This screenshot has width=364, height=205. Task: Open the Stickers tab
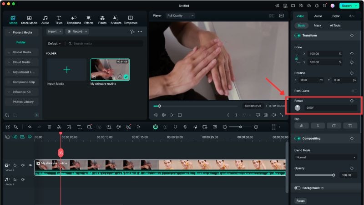116,20
